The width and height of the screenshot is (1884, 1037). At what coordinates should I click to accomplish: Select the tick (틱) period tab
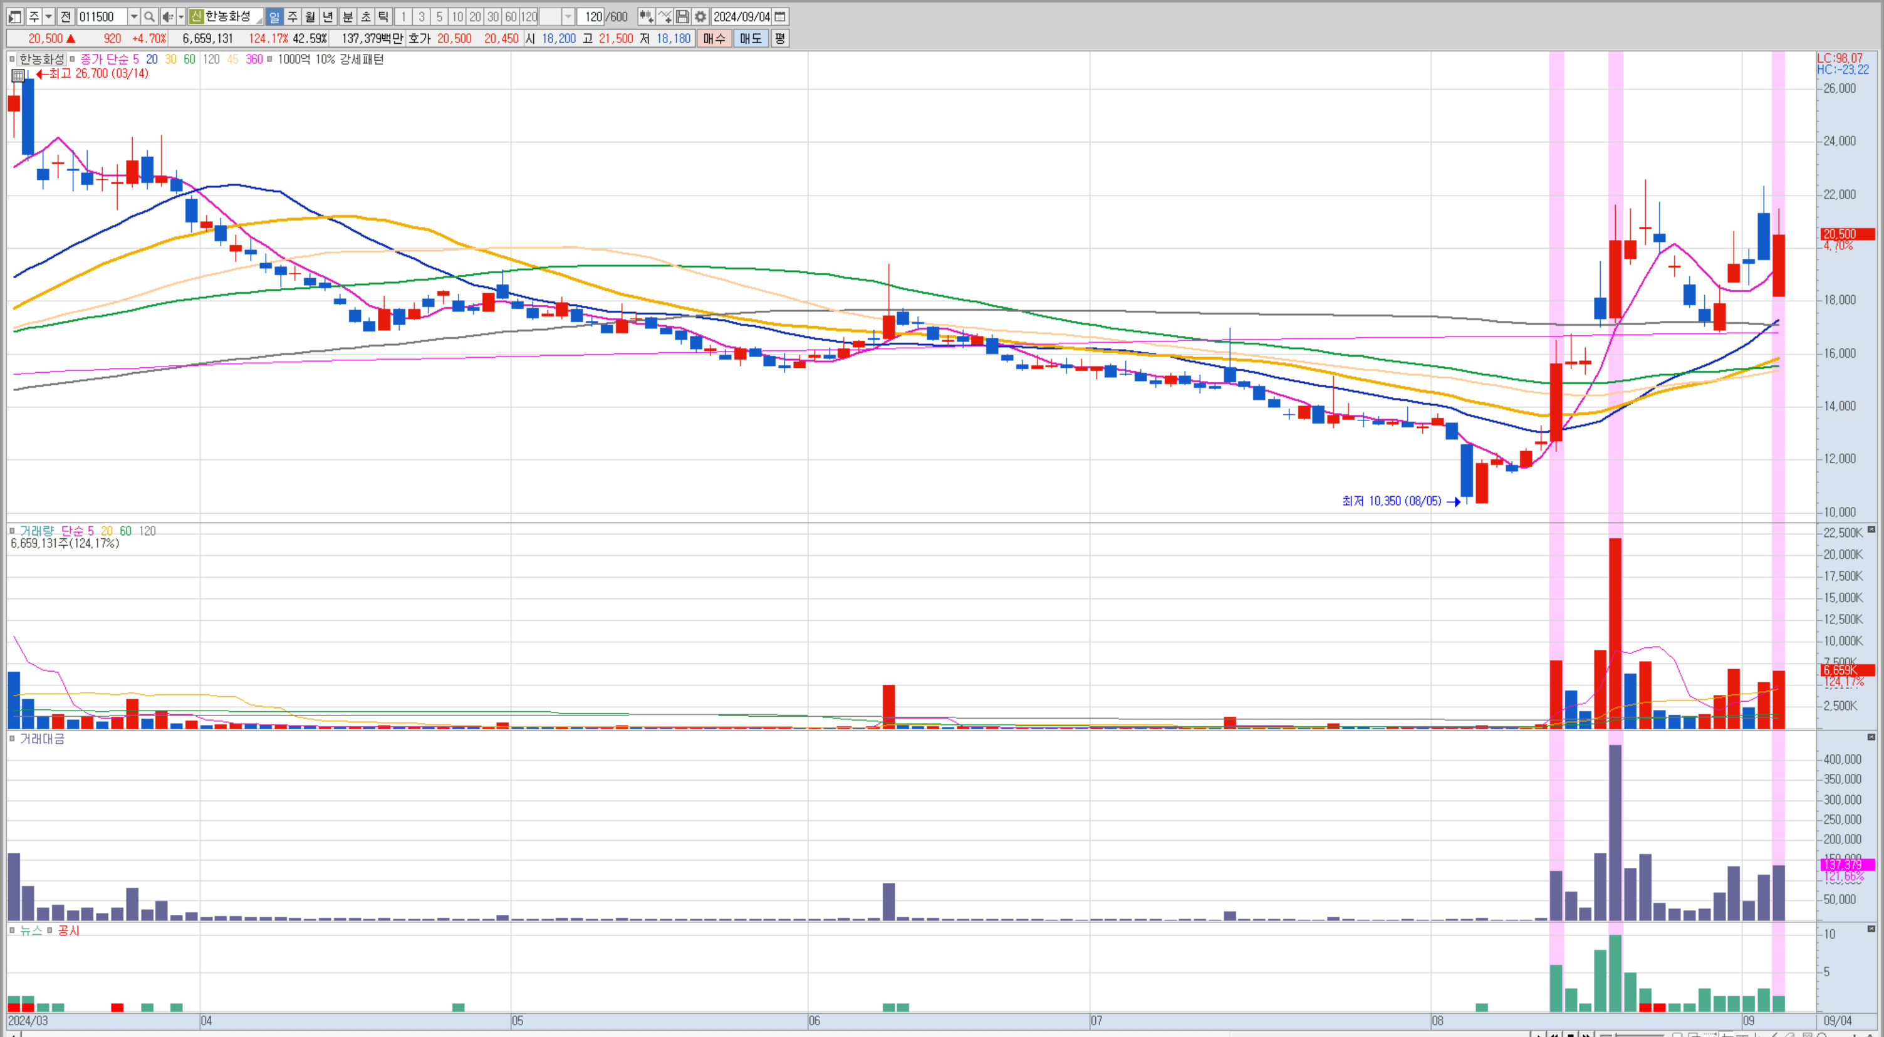coord(383,17)
